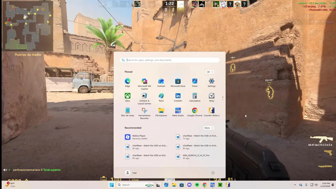Image resolution: width=336 pixels, height=189 pixels.
Task: Open volume control speaker icon in tray
Action: coord(316,185)
